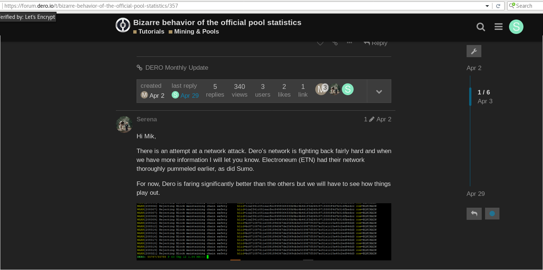The width and height of the screenshot is (543, 270).
Task: Click the browser Search box
Action: [x=525, y=6]
